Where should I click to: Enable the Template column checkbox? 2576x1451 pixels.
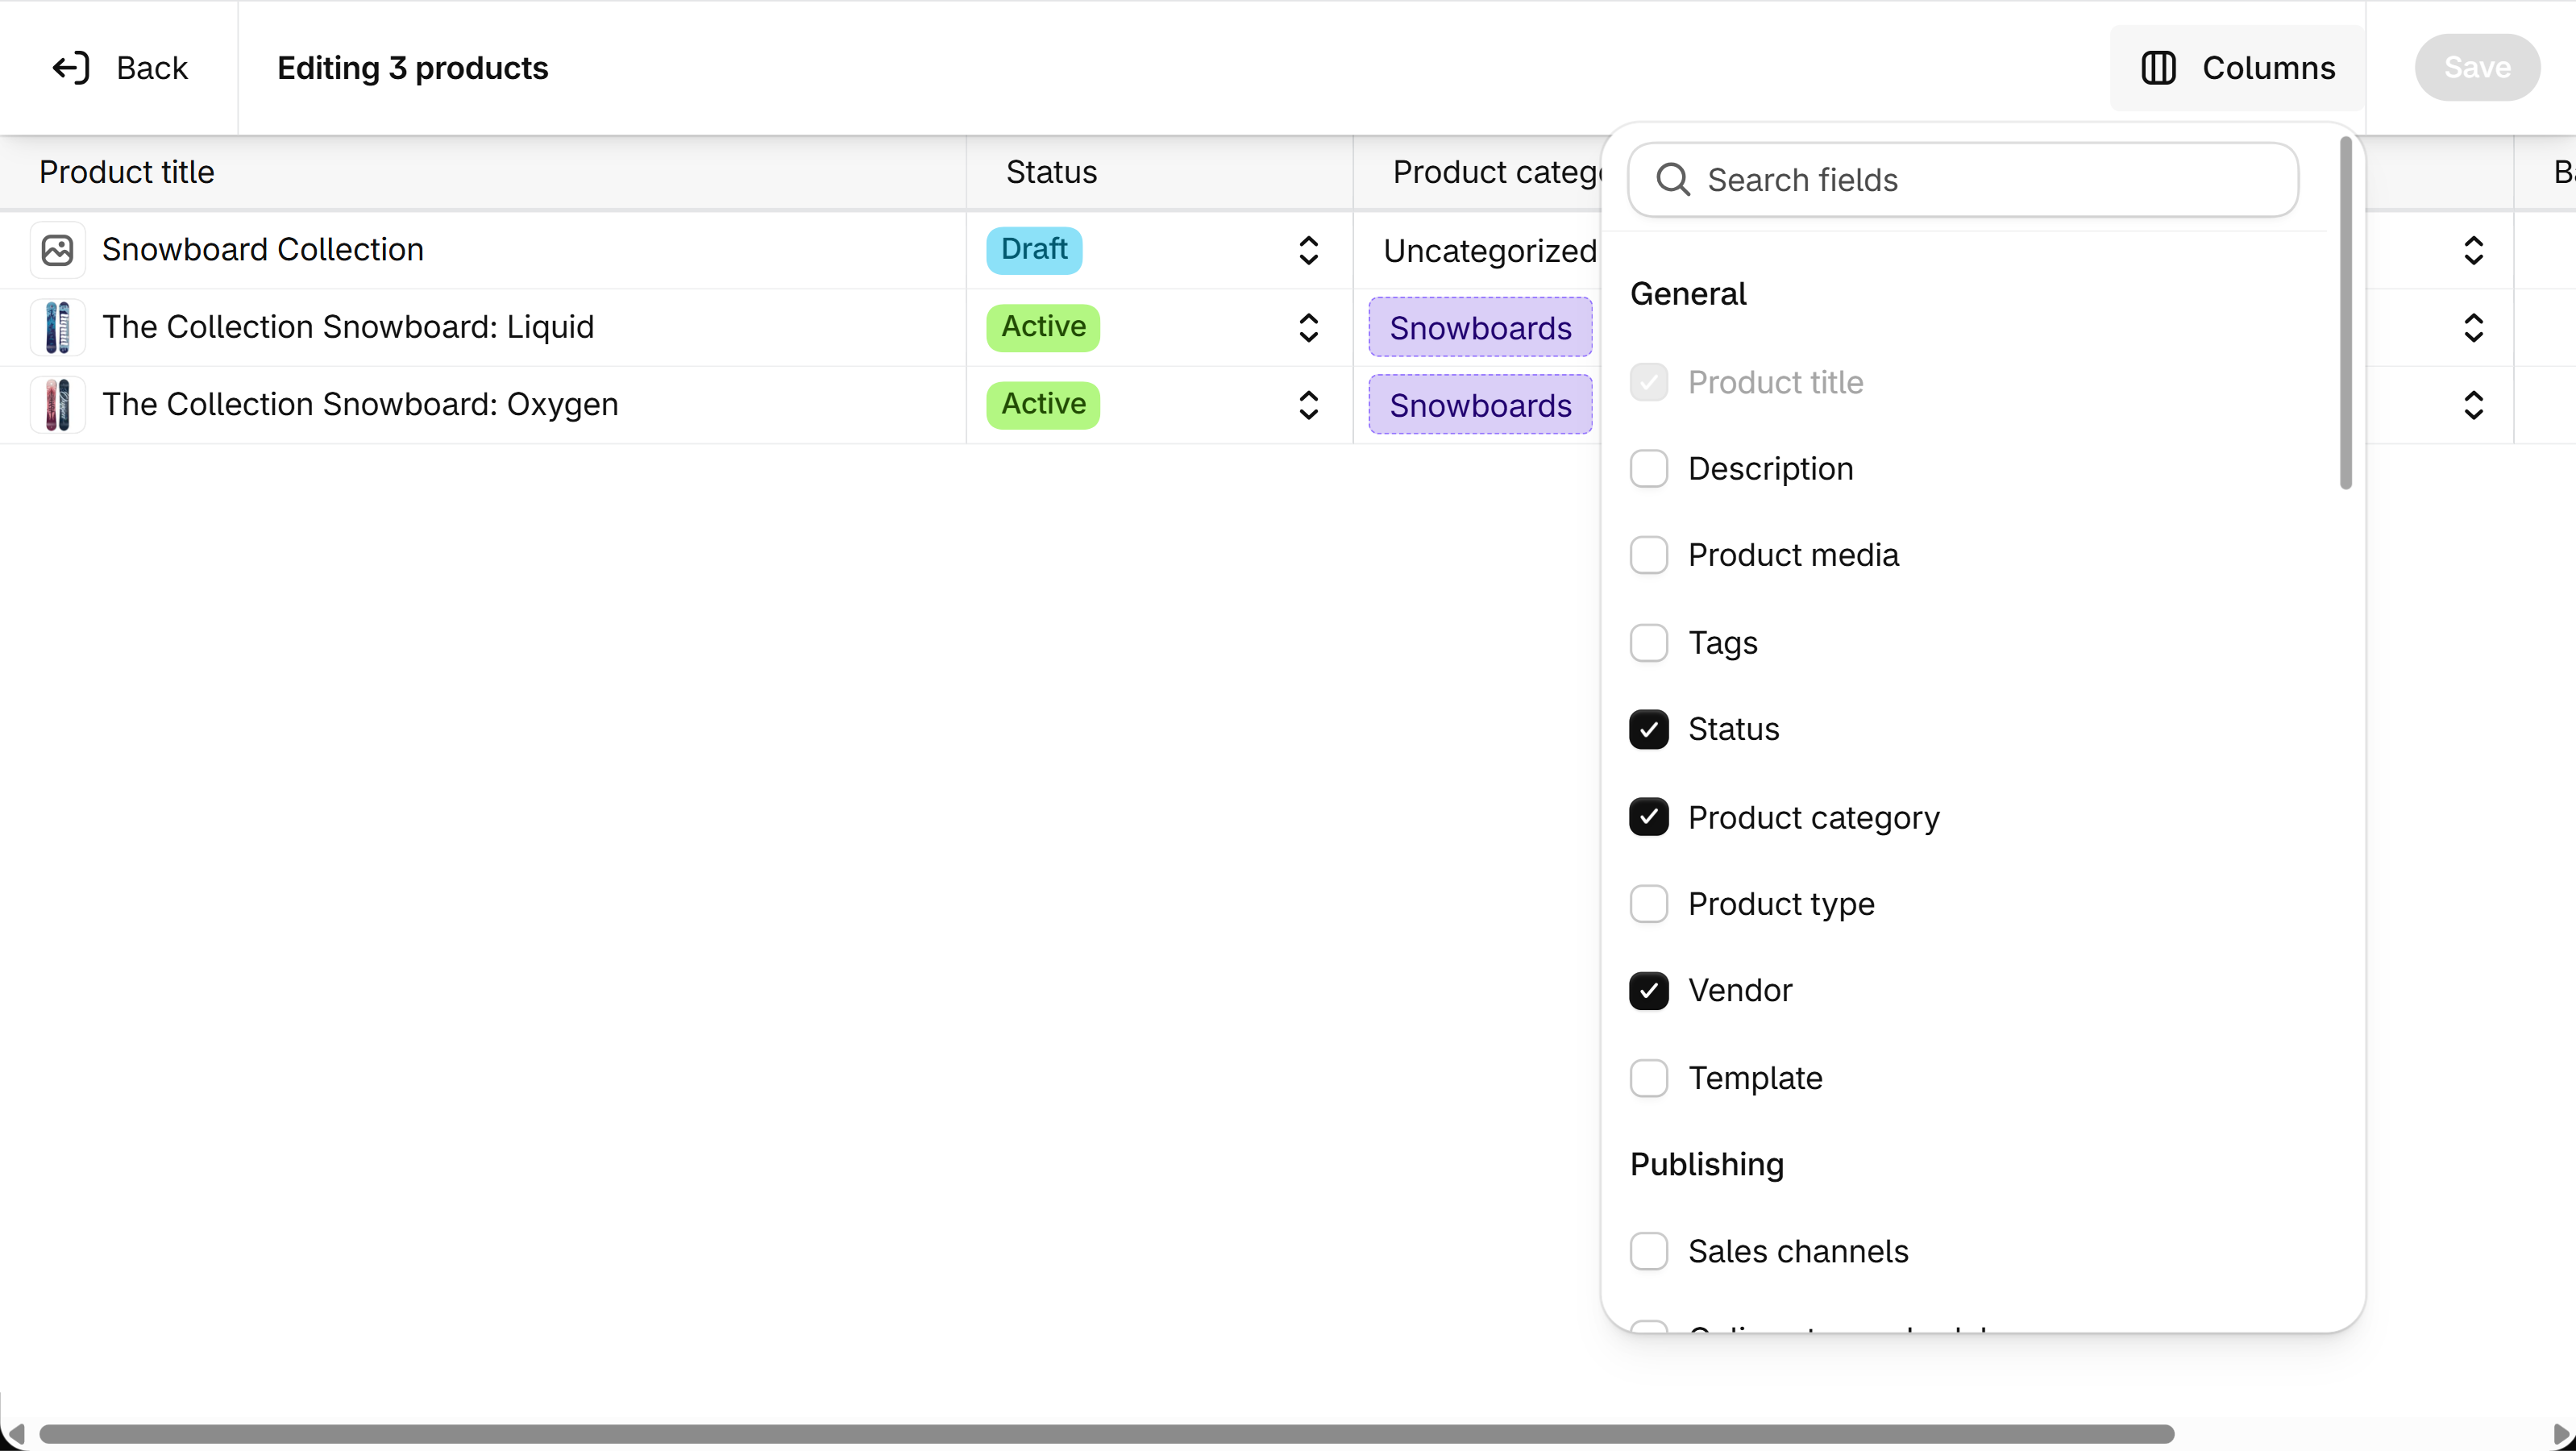pos(1649,1078)
